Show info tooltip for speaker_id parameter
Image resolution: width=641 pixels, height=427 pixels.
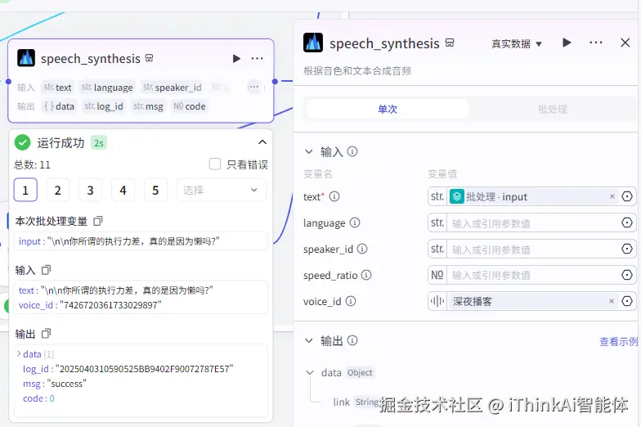click(x=362, y=249)
